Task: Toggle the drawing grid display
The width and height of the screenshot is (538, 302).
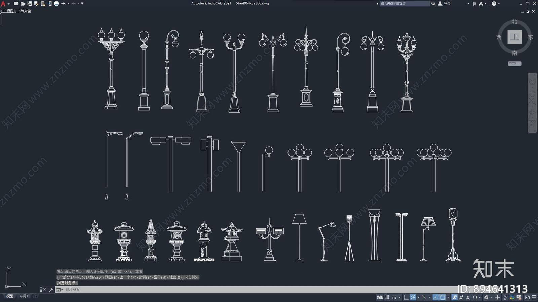Action: point(387,297)
